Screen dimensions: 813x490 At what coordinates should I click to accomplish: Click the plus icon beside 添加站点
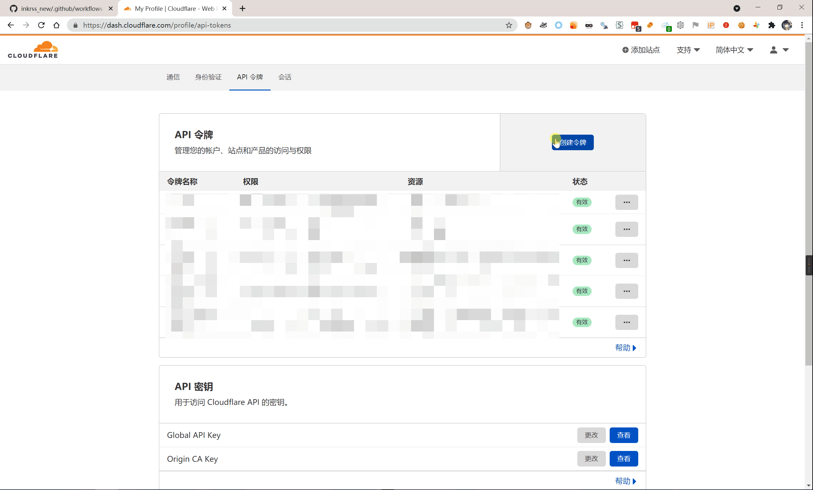[x=625, y=50]
